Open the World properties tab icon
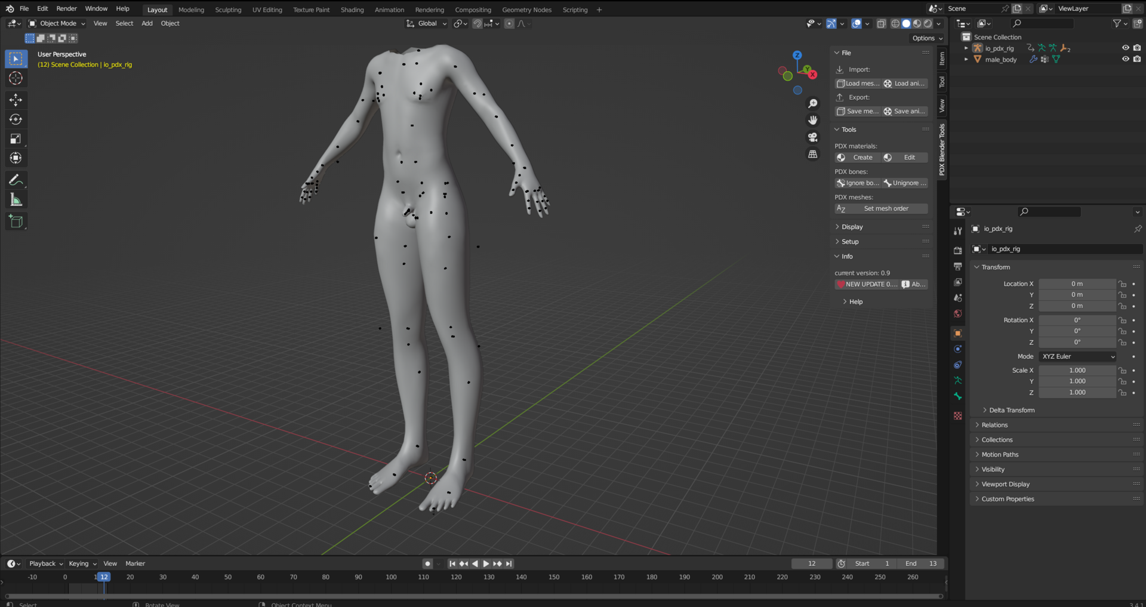 pyautogui.click(x=957, y=313)
